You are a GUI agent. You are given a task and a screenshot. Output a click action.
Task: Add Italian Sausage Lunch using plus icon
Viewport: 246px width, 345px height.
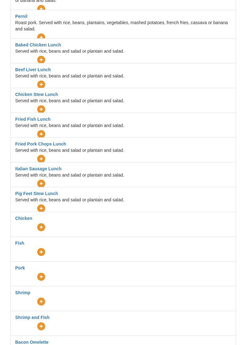pos(41,183)
